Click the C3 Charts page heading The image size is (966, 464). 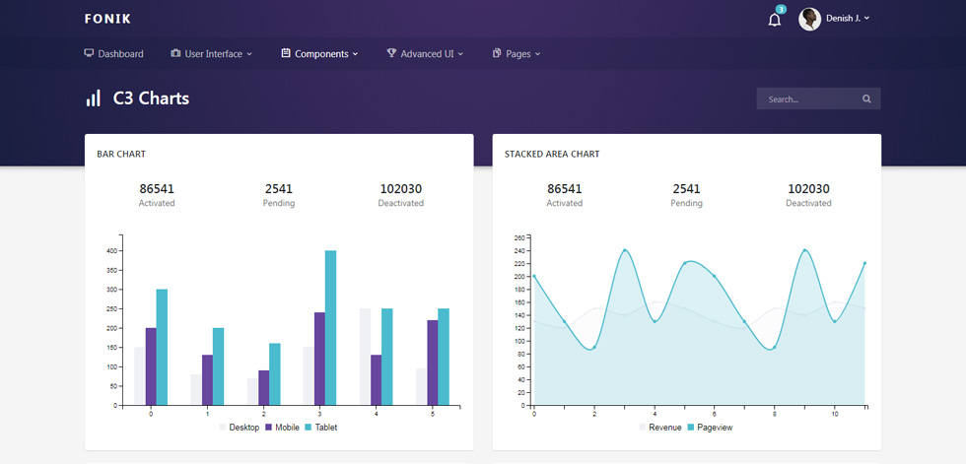pos(151,98)
